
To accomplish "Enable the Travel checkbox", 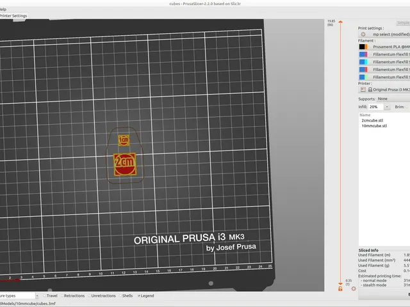I will click(44, 295).
